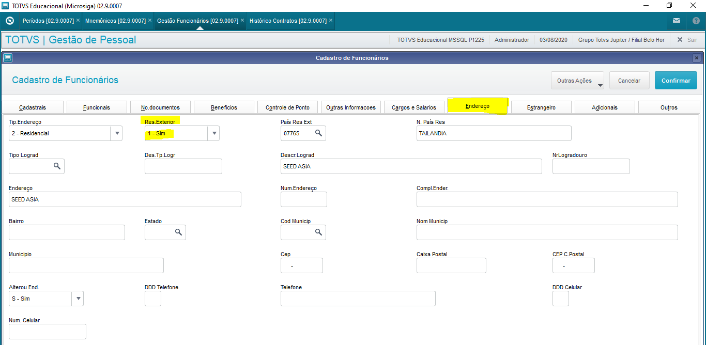Click the DDD Celular input box

click(561, 299)
